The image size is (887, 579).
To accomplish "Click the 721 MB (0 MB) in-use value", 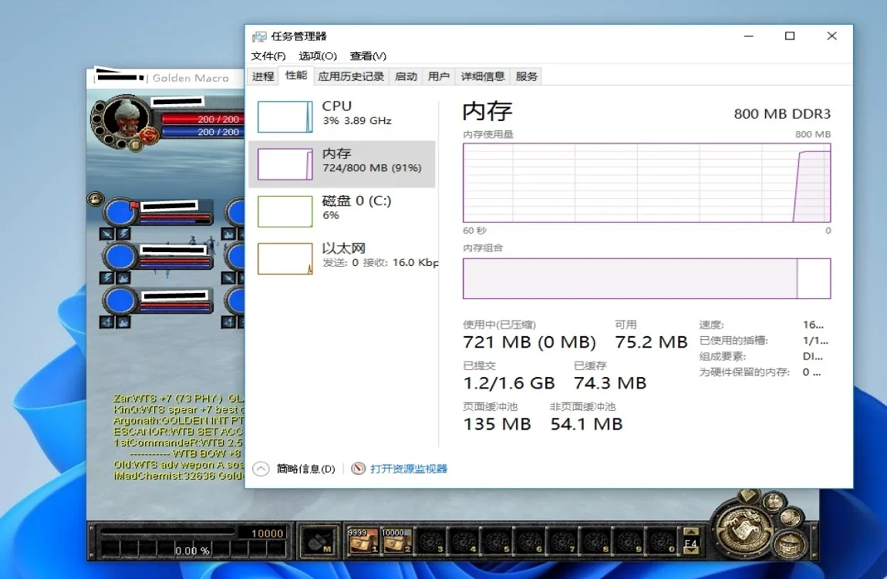I will click(x=529, y=342).
